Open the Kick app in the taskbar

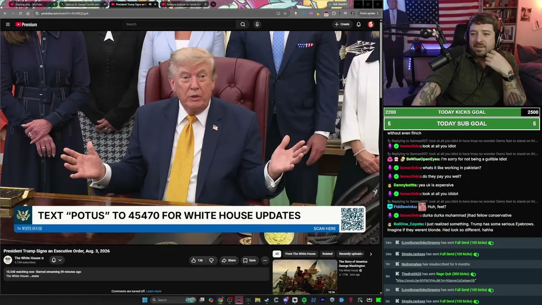379,300
